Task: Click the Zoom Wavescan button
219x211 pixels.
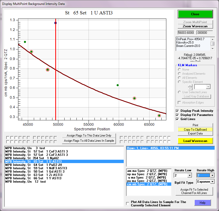Action: click(x=195, y=26)
